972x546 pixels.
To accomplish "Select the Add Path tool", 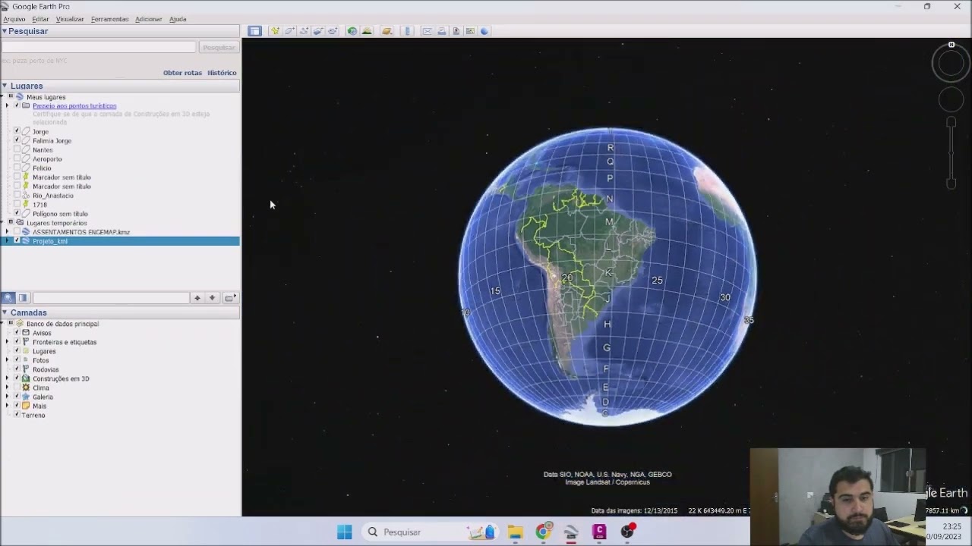I will pyautogui.click(x=304, y=31).
